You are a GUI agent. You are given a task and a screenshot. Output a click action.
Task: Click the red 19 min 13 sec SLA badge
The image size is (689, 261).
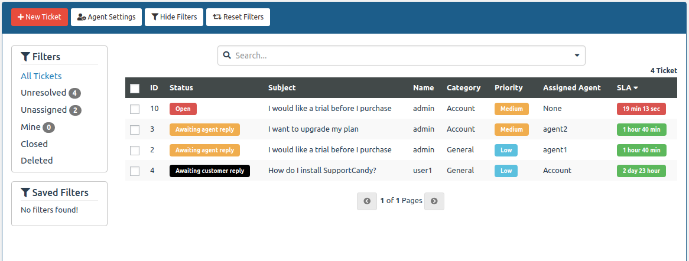(641, 109)
